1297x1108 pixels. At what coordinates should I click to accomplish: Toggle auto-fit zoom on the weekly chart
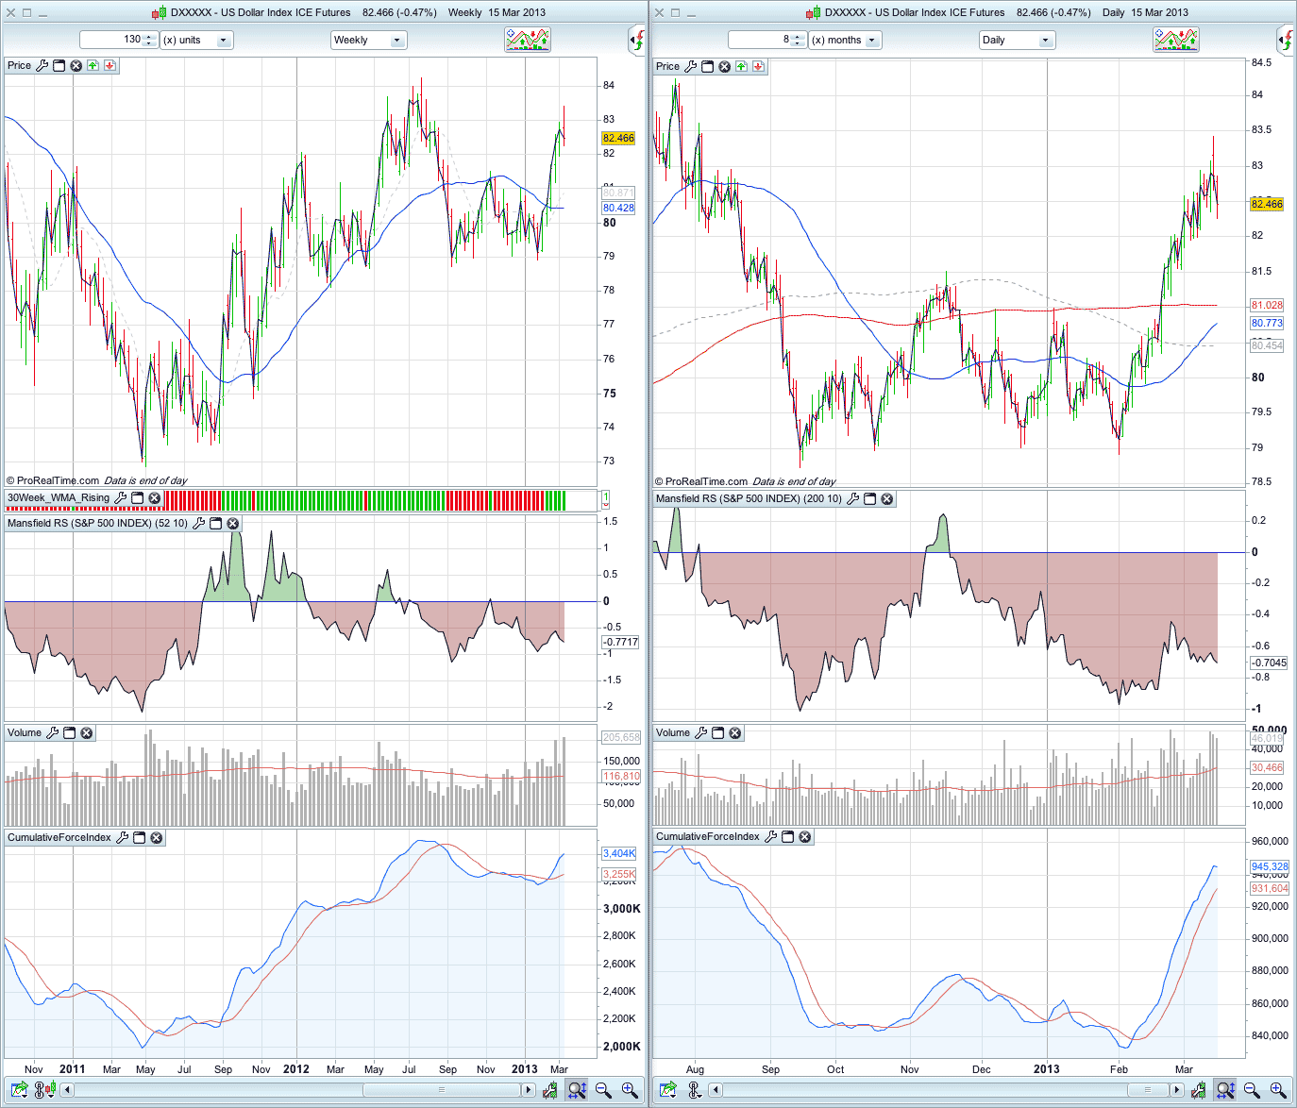(x=577, y=1090)
